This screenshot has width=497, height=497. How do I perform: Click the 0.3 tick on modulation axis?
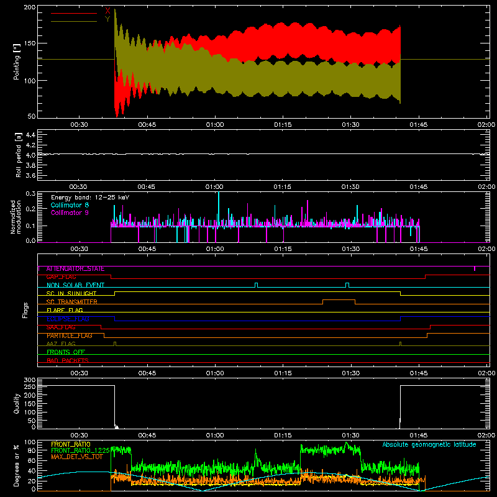coord(30,193)
